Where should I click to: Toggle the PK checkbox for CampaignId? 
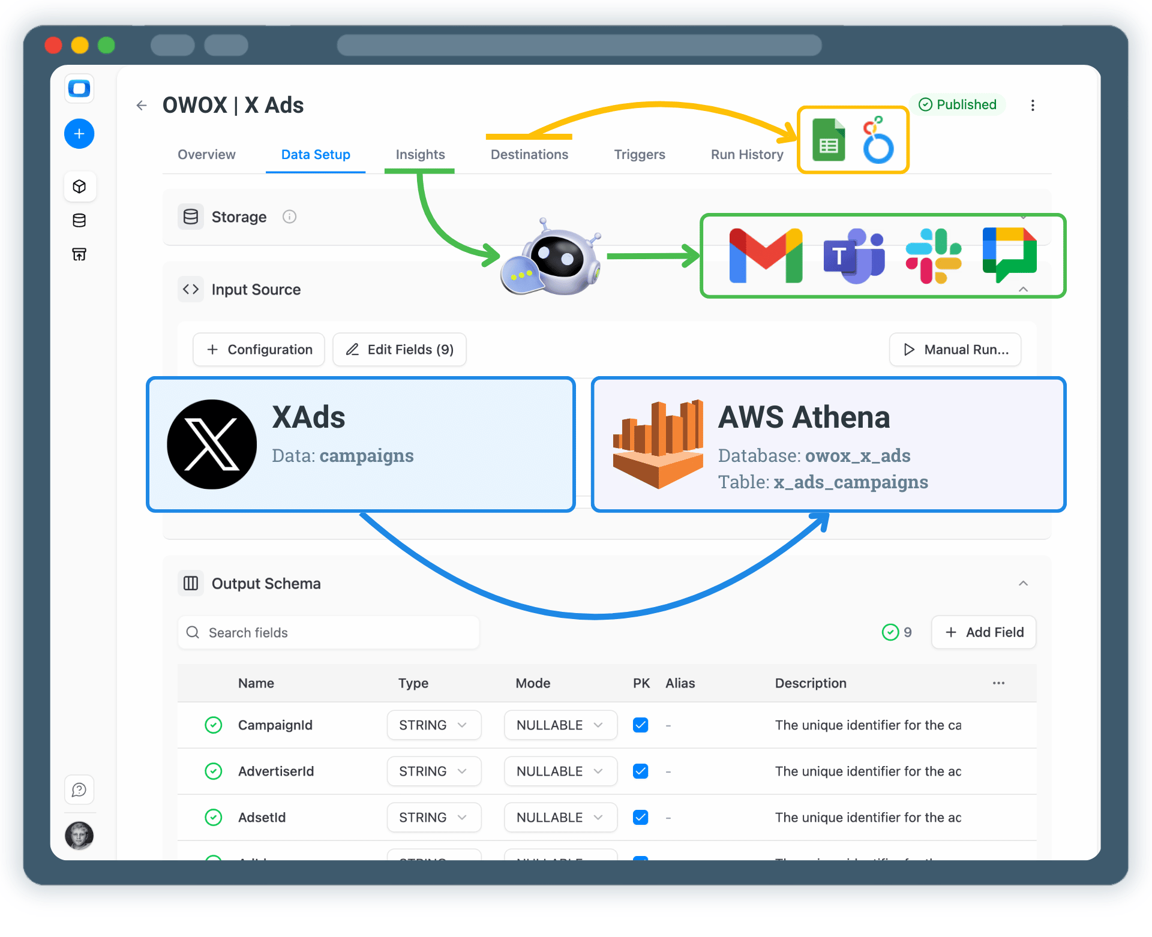[x=640, y=725]
